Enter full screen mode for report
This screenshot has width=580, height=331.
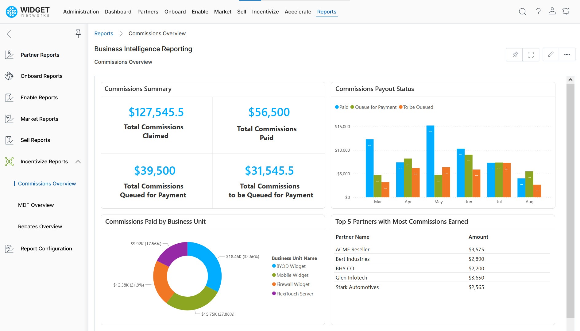click(x=531, y=55)
